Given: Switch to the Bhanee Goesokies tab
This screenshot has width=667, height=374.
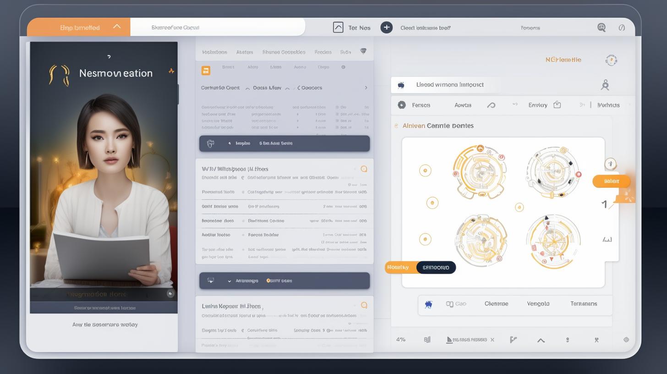Looking at the screenshot, I should [x=284, y=52].
